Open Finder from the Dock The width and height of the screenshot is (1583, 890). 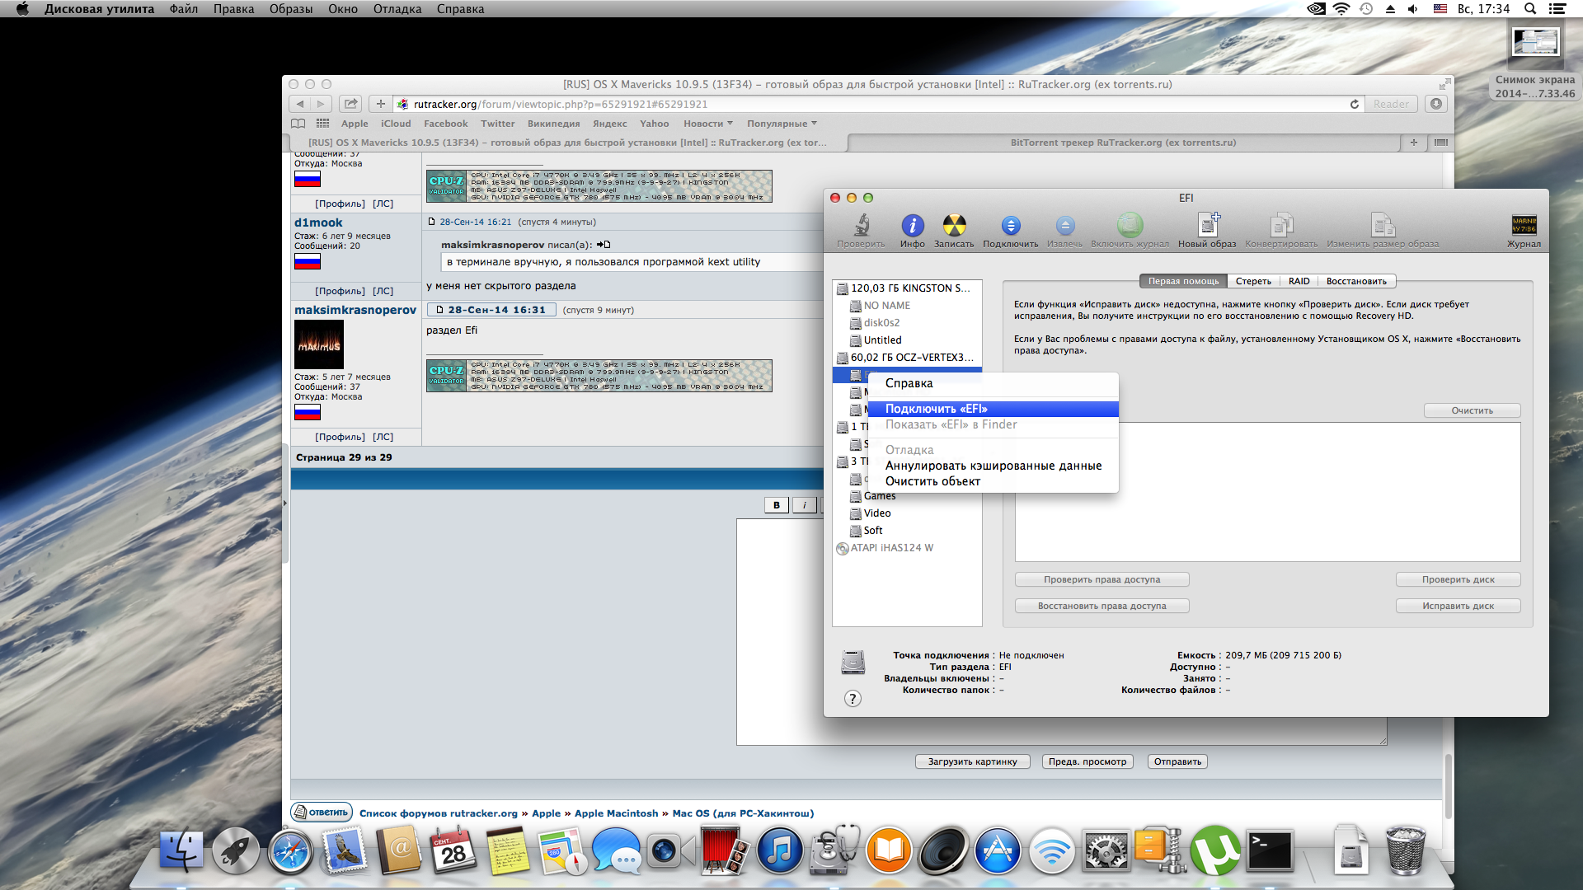181,851
